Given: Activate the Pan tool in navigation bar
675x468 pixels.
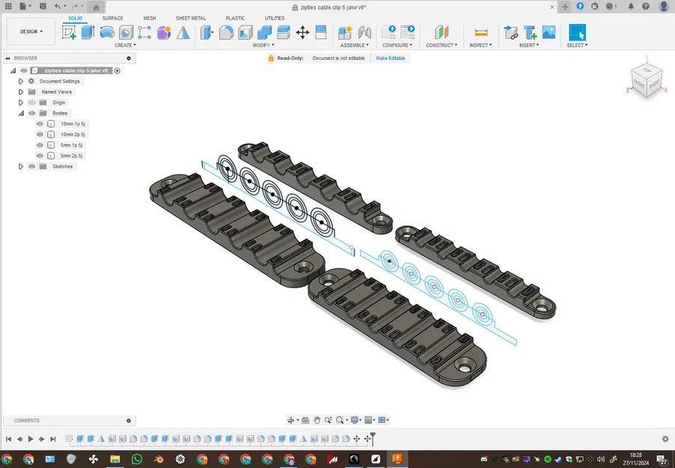Looking at the screenshot, I should 317,420.
